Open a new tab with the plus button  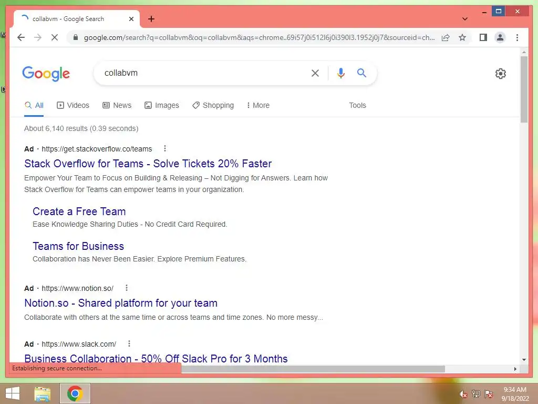coord(151,19)
